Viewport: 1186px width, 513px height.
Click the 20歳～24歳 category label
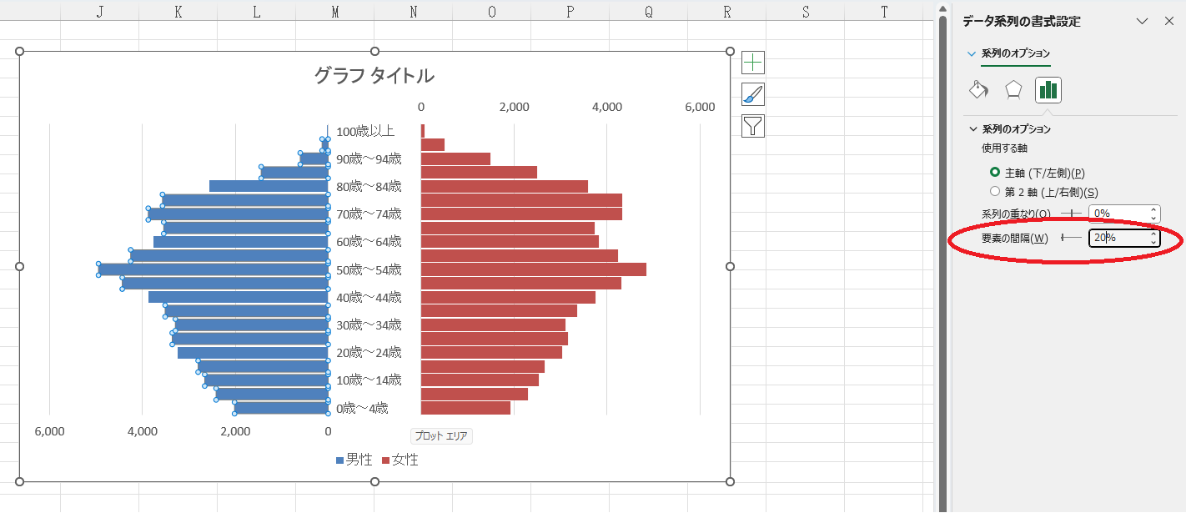(x=369, y=352)
